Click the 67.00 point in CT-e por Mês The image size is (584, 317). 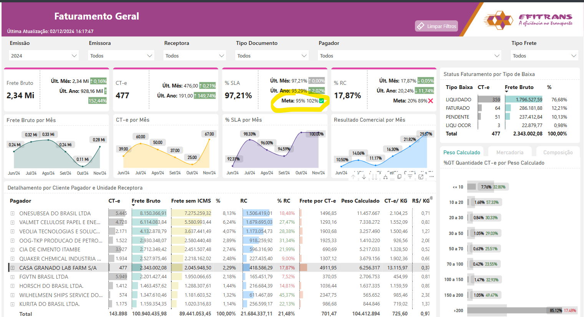209,139
